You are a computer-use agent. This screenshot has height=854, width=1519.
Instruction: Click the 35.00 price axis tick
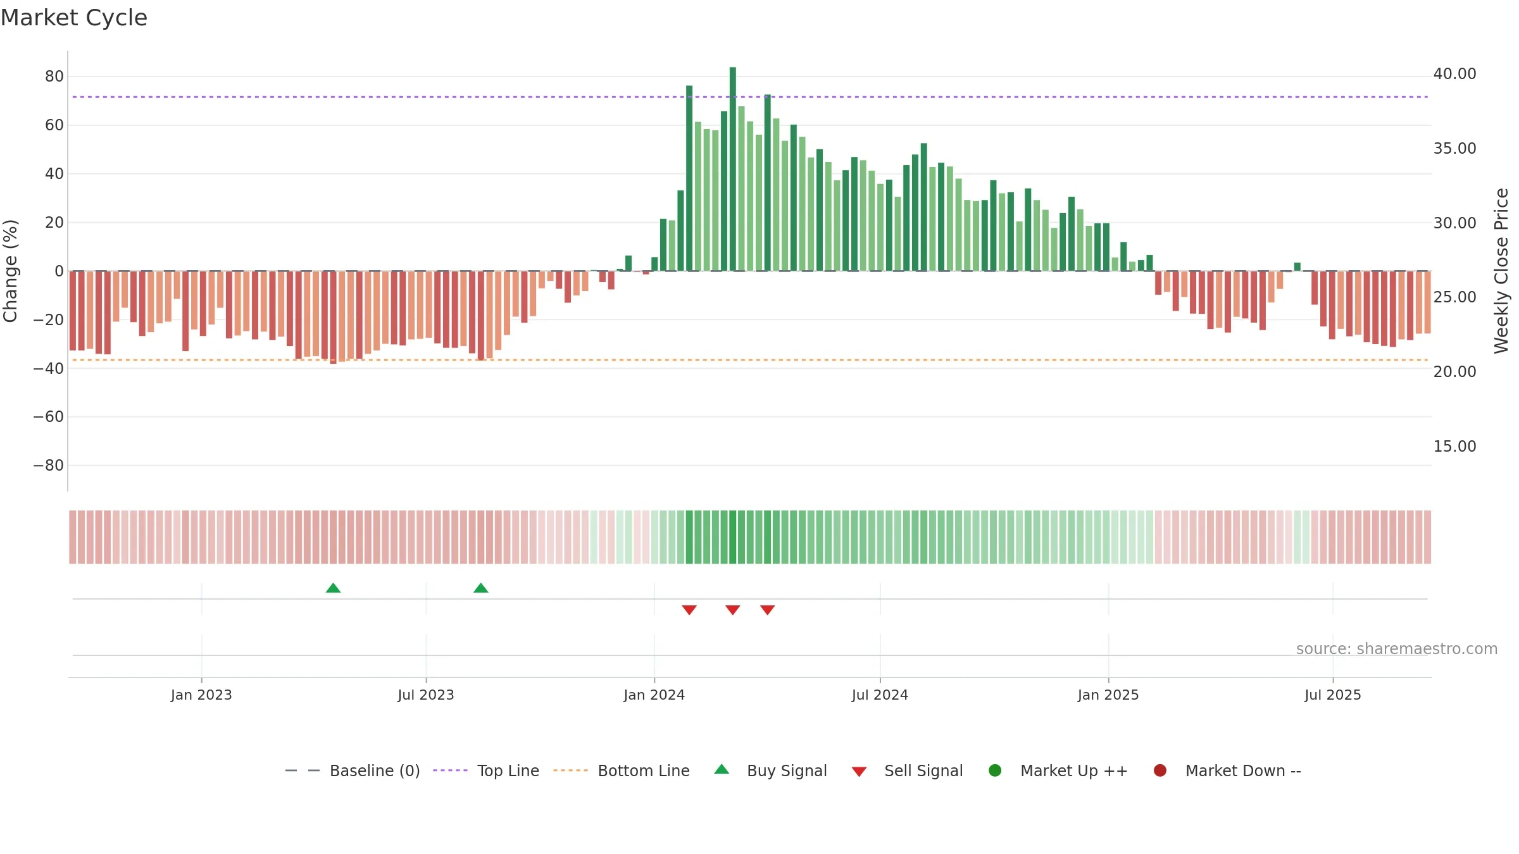tap(1455, 149)
